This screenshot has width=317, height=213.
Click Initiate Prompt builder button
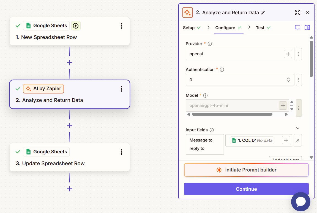click(246, 170)
